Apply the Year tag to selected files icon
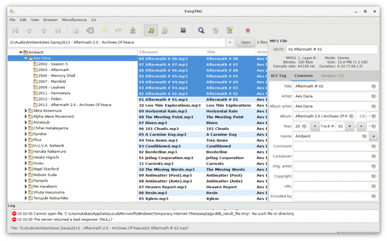Screen dimensions: 387x241 pyautogui.click(x=304, y=126)
